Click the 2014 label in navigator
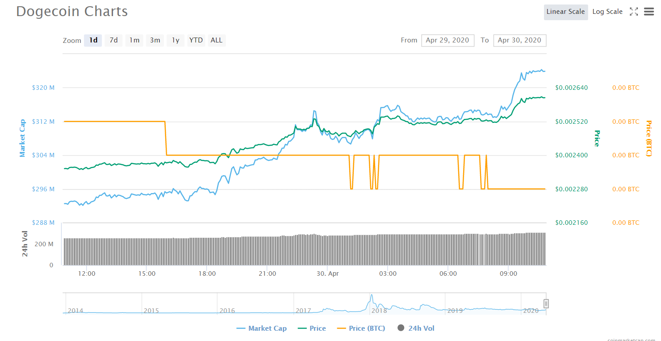 click(x=75, y=311)
